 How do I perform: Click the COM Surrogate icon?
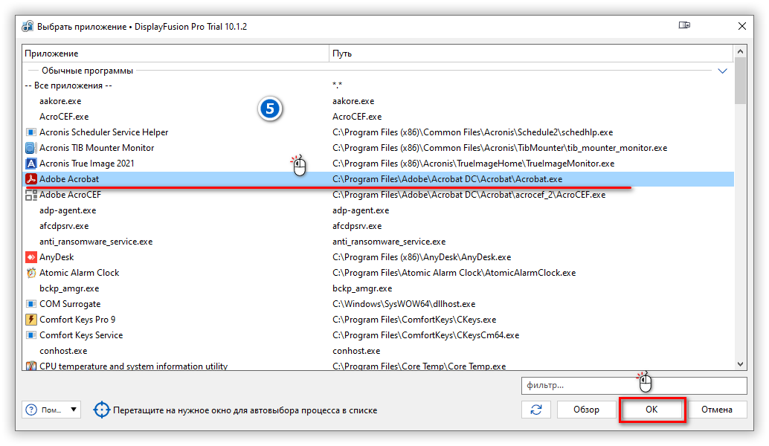tap(31, 304)
